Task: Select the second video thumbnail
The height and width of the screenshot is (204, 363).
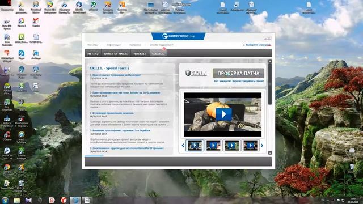Action: (213, 145)
